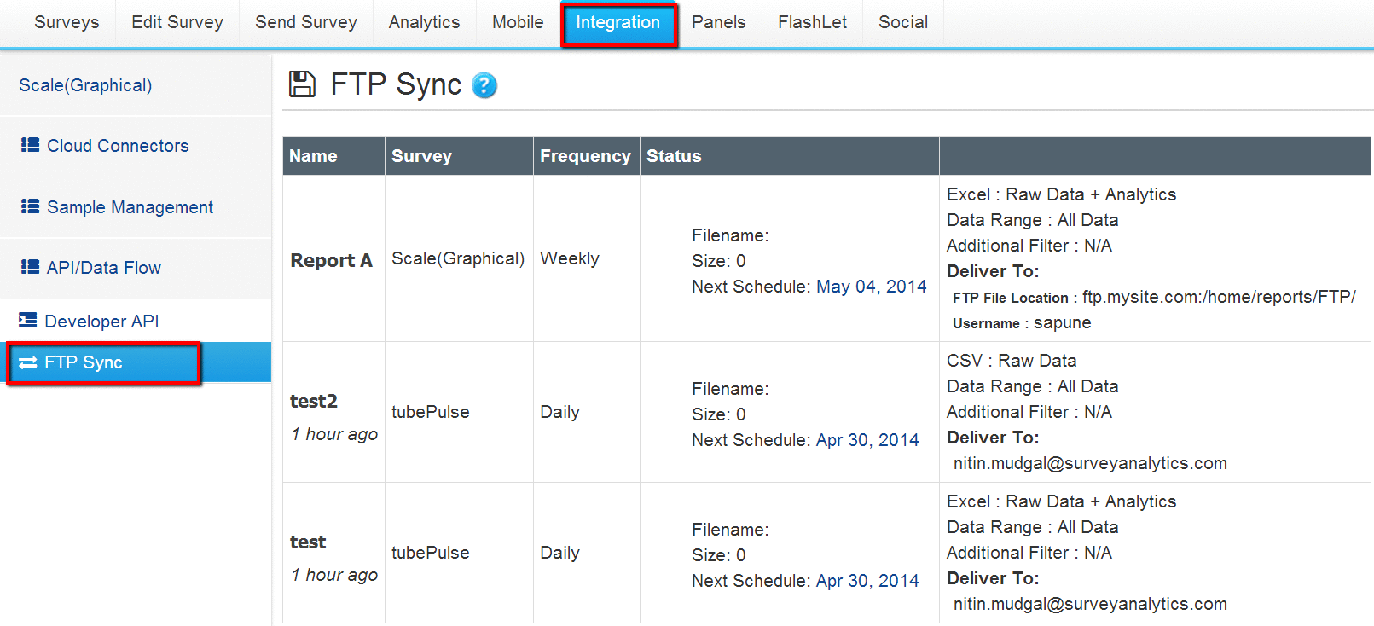The image size is (1374, 626).
Task: Open the Report A sync entry
Action: pos(331,260)
